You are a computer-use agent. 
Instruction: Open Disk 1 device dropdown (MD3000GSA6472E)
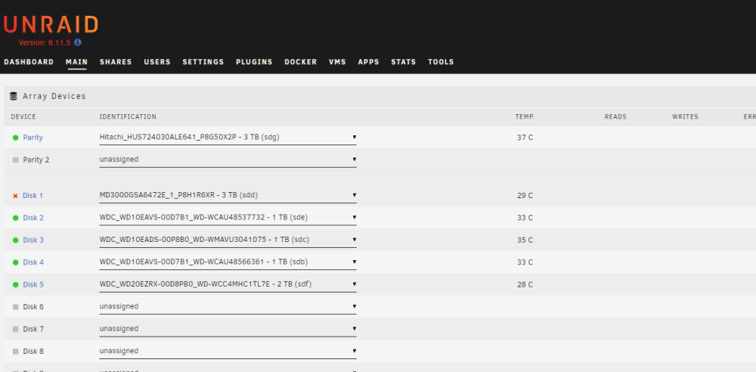coord(228,195)
